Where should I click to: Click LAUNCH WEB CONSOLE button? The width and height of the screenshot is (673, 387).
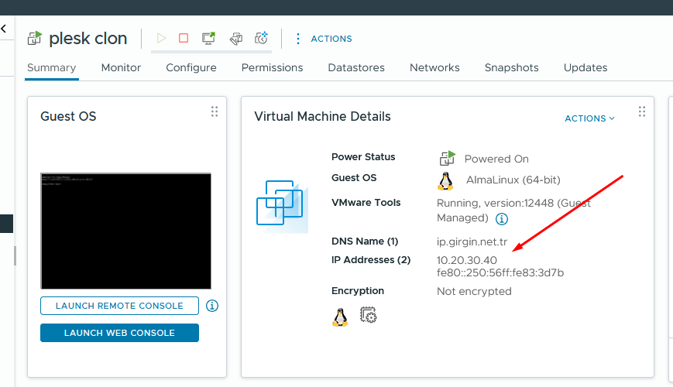[119, 333]
